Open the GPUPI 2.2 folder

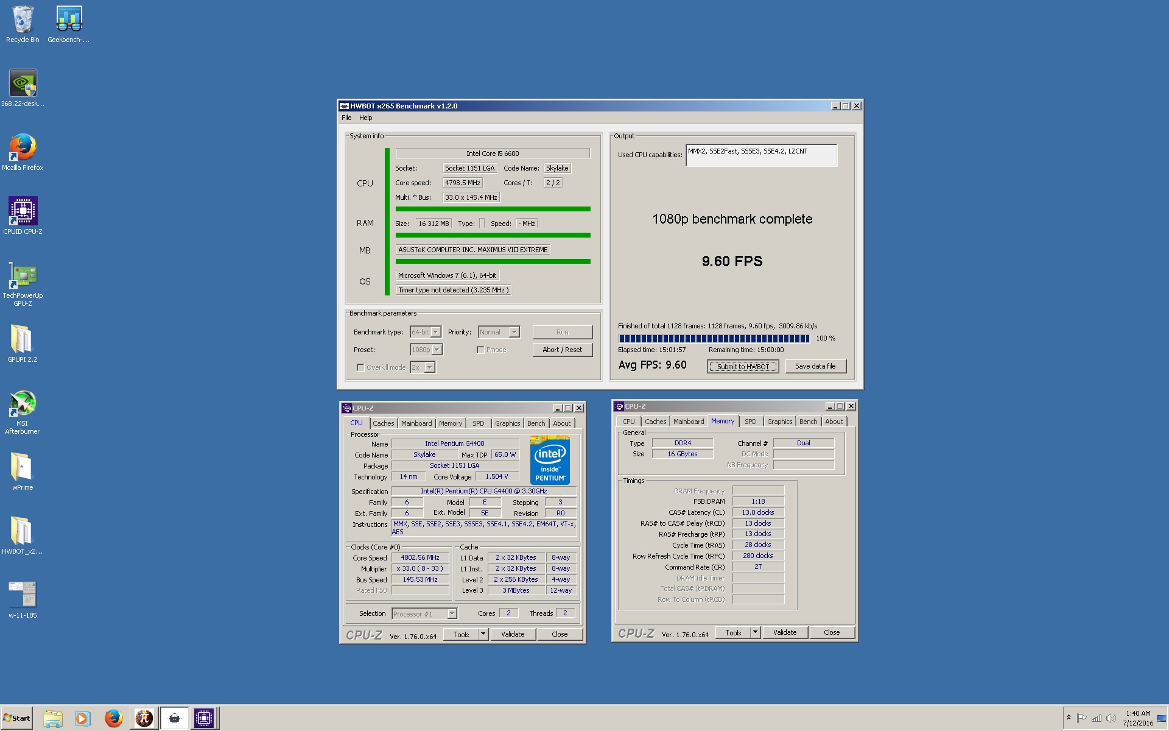23,344
